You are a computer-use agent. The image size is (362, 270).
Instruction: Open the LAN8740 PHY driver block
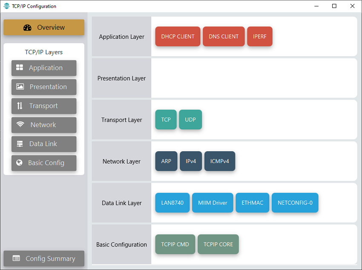point(172,203)
